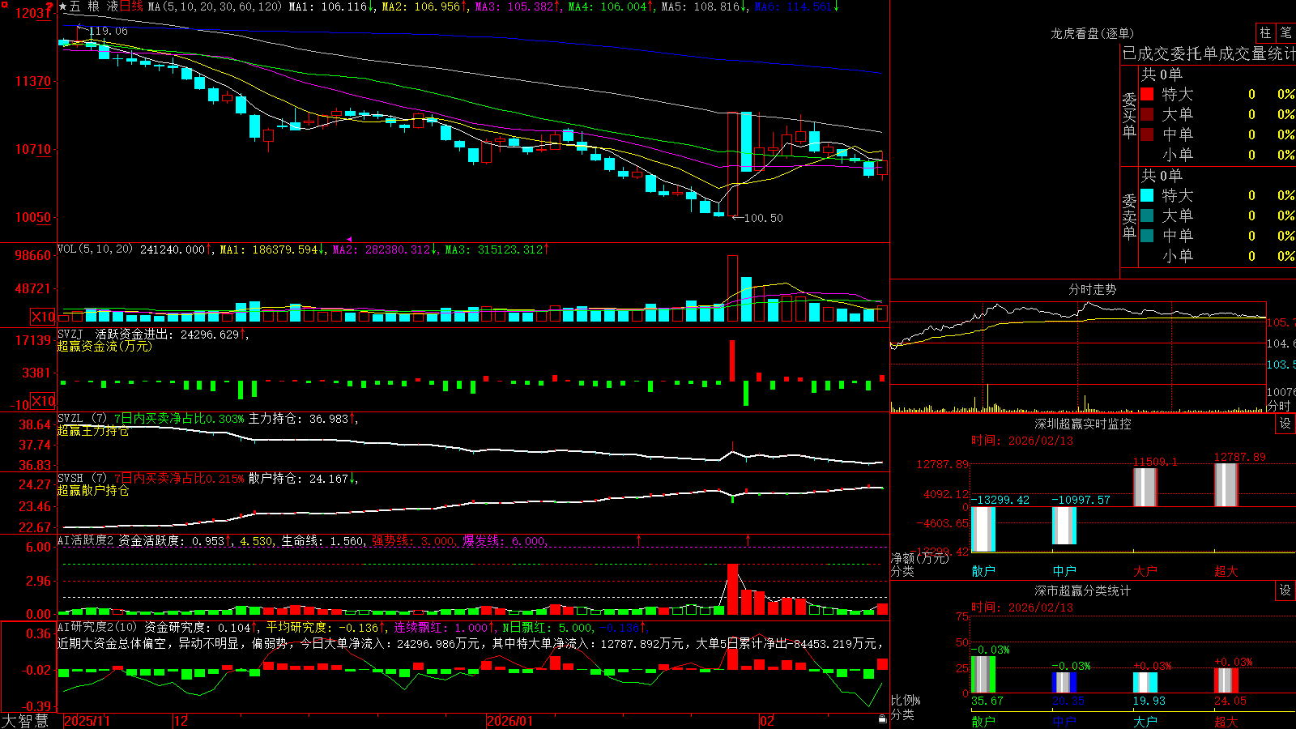This screenshot has width=1296, height=729.
Task: Switch to 笔 tick view
Action: point(1285,32)
